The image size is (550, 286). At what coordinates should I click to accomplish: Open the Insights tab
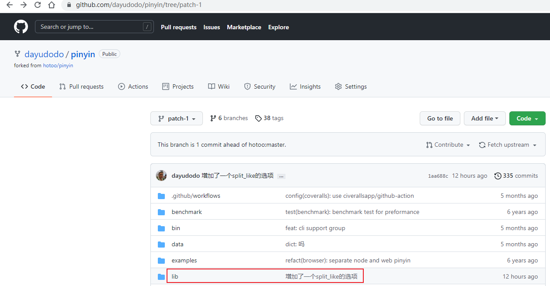(x=305, y=86)
